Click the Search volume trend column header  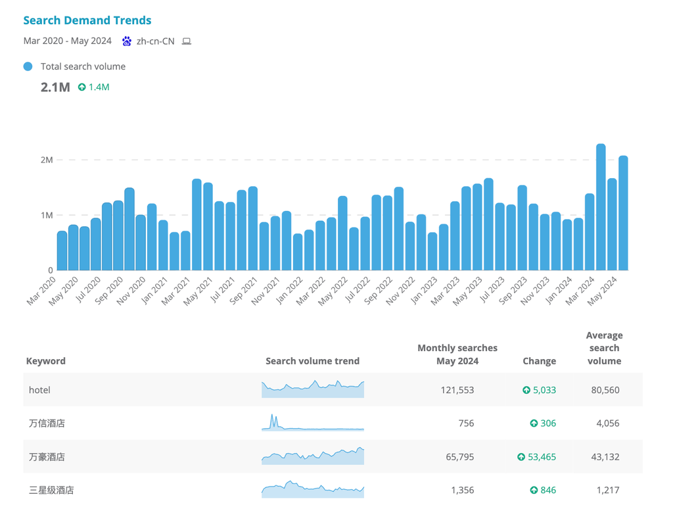coord(312,361)
